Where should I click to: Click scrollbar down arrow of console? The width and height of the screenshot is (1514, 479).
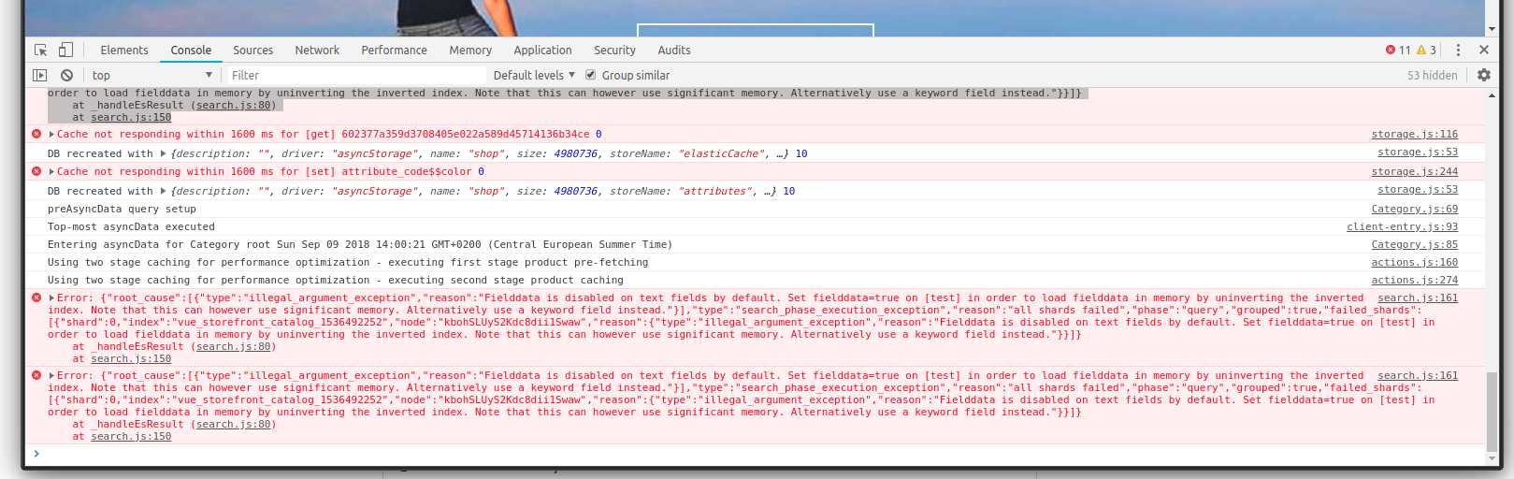coord(1492,458)
